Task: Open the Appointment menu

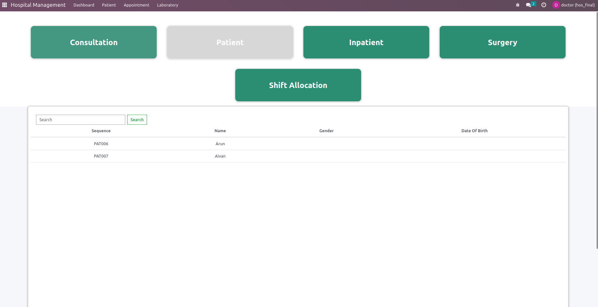Action: (x=136, y=5)
